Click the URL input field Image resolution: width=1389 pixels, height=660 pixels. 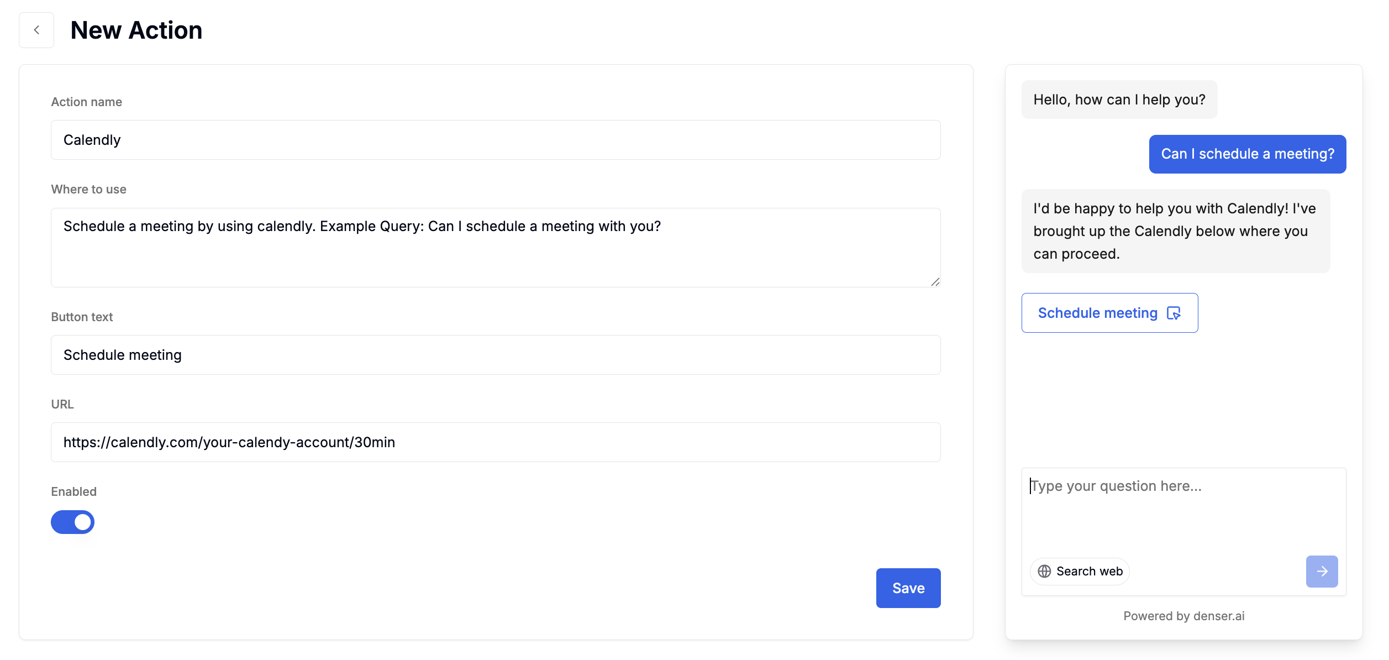click(x=496, y=442)
